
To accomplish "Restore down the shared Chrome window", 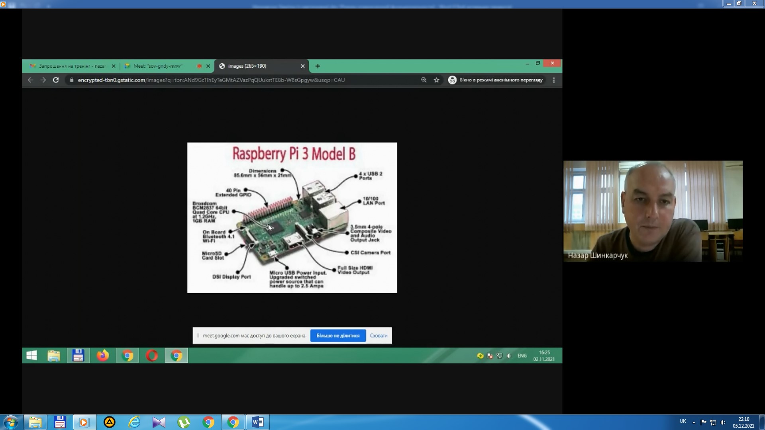I will [x=538, y=63].
